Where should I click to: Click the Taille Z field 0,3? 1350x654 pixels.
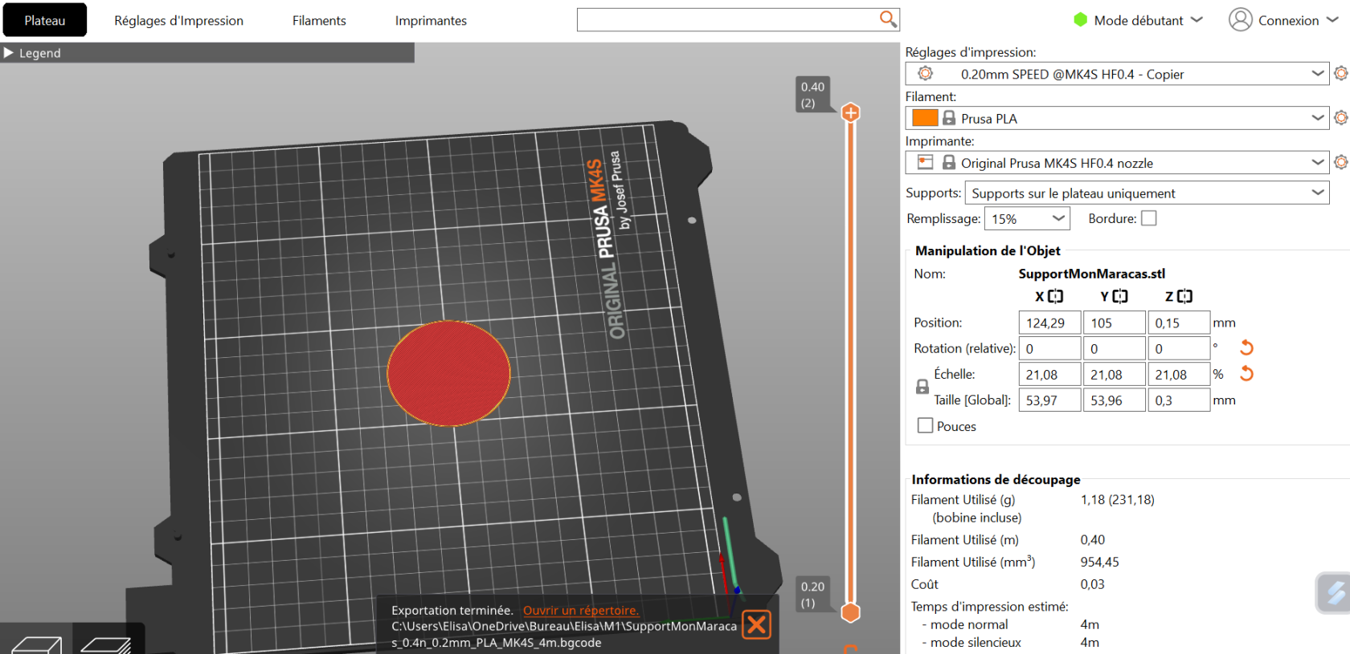1179,400
